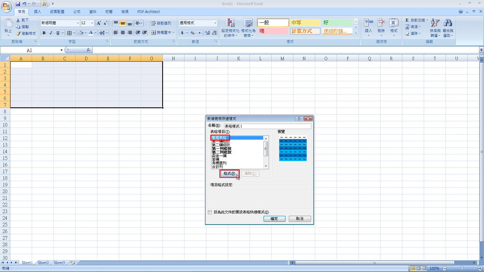Switch to the Sheet2 worksheet tab
The width and height of the screenshot is (484, 272).
43,263
